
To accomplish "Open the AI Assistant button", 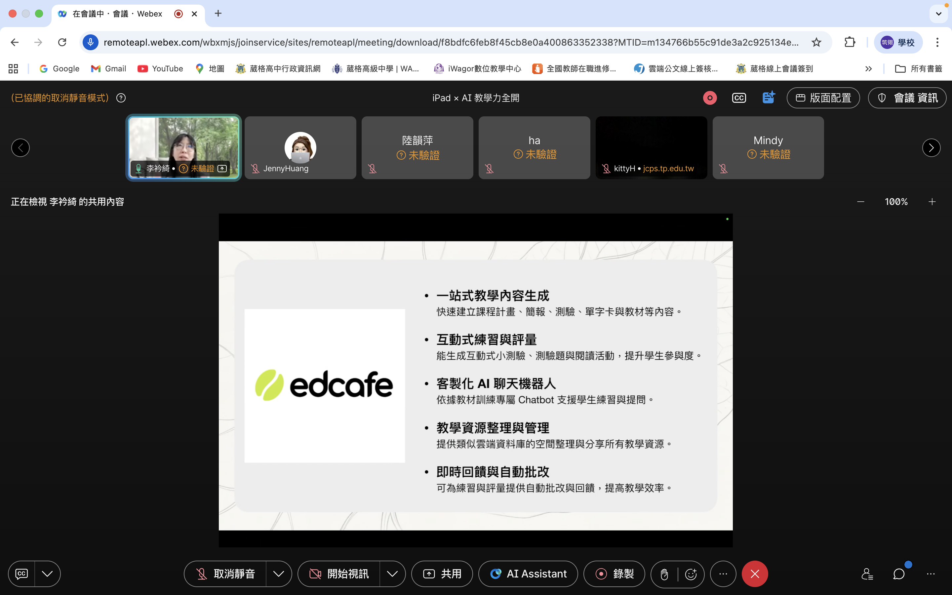I will [x=528, y=574].
